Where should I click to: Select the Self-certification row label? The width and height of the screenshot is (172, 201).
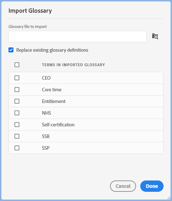click(x=58, y=125)
